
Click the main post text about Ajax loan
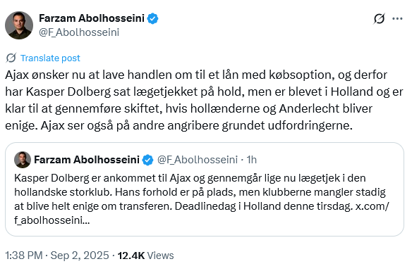click(x=204, y=100)
